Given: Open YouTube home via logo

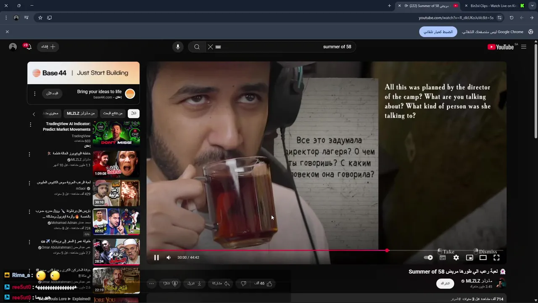Looking at the screenshot, I should click(500, 47).
